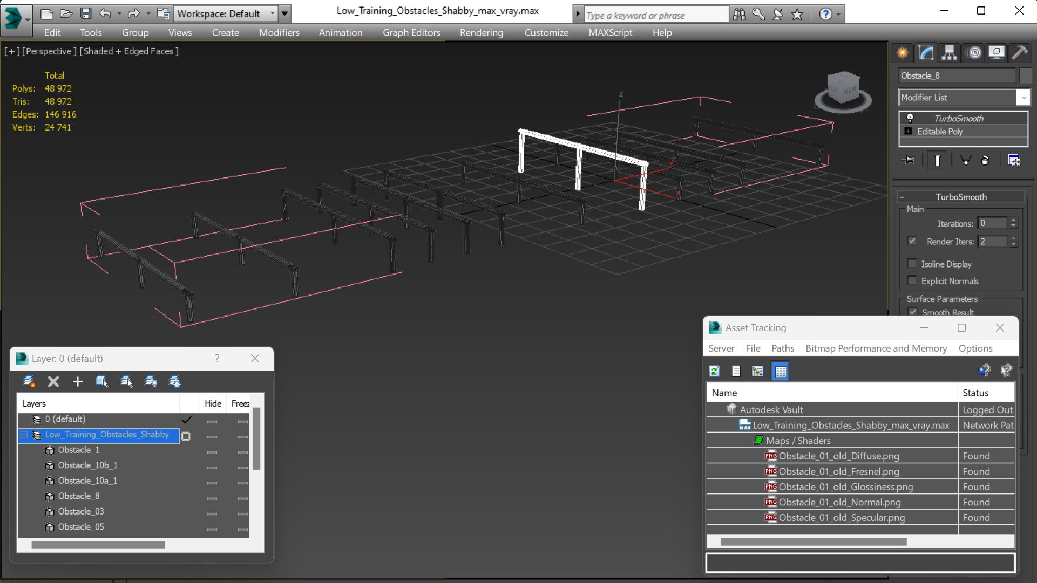This screenshot has width=1037, height=583.
Task: Toggle Freeze for the Obstacle_8 layer row
Action: tap(243, 498)
